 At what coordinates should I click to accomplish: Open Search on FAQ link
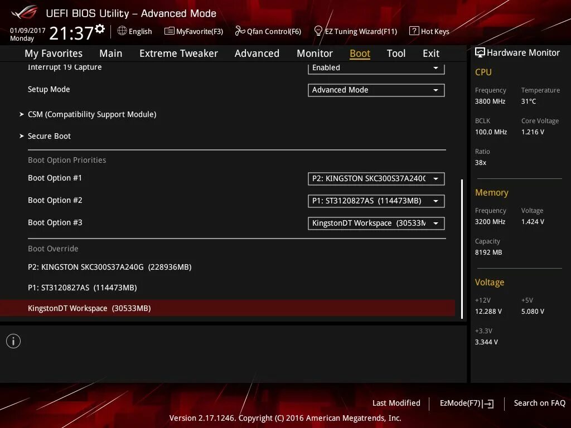539,403
